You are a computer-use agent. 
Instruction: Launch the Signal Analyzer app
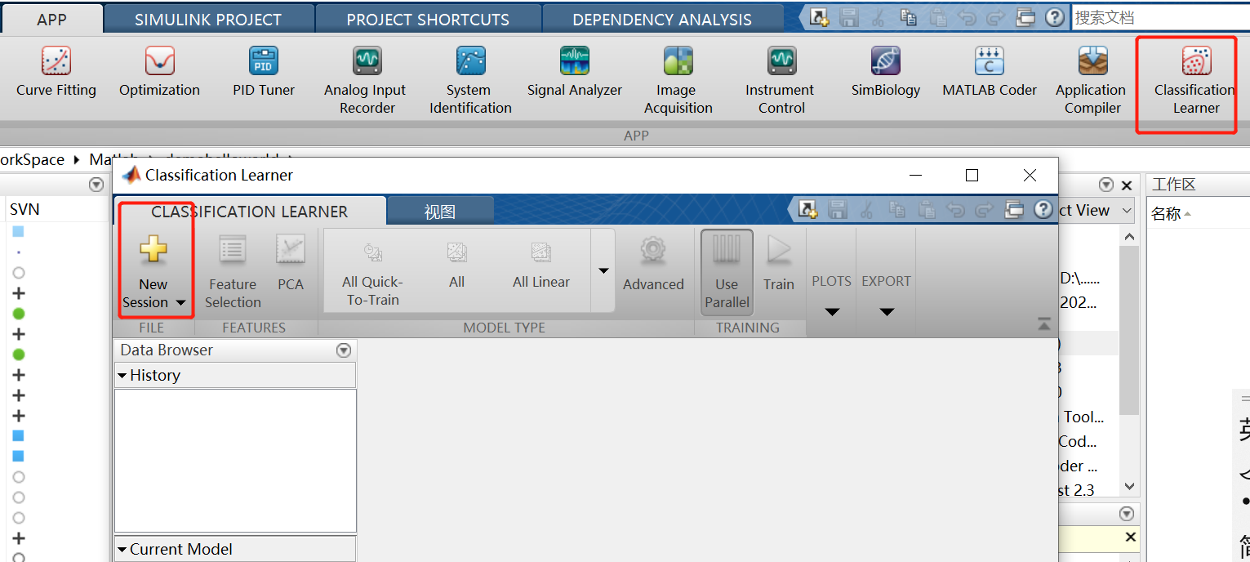coord(575,71)
